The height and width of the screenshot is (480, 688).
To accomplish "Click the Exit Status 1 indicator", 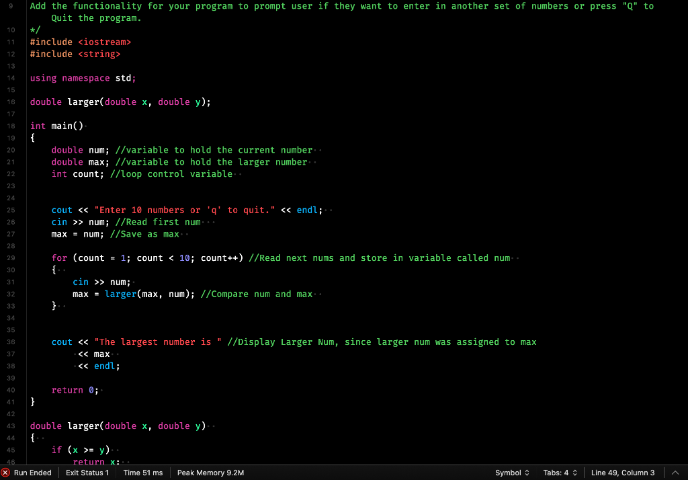I will [87, 473].
